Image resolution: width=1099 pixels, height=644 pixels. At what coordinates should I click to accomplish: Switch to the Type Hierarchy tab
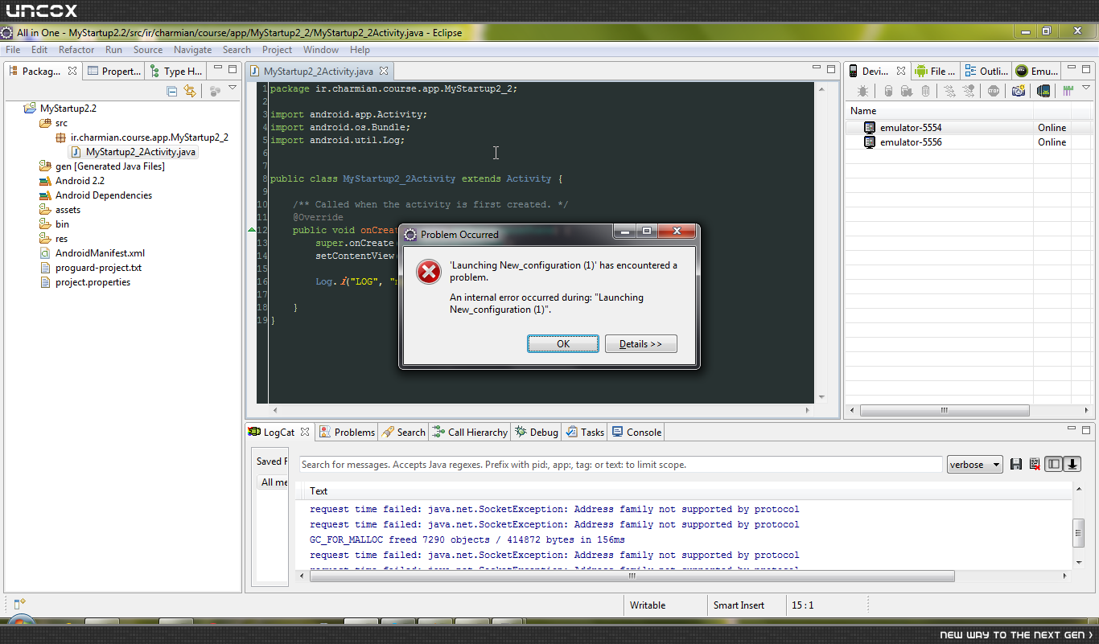(176, 71)
